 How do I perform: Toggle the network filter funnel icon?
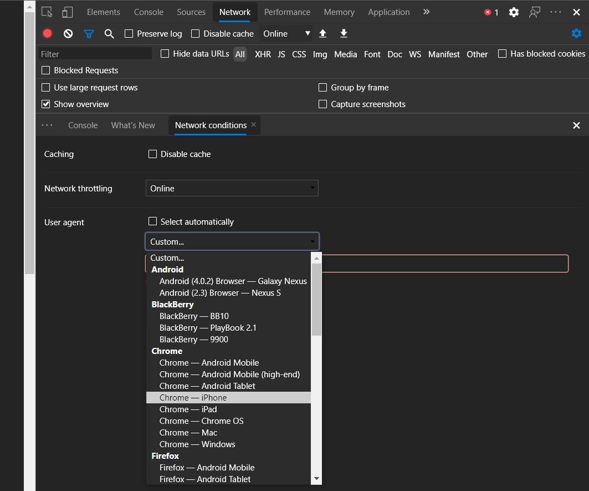[89, 34]
